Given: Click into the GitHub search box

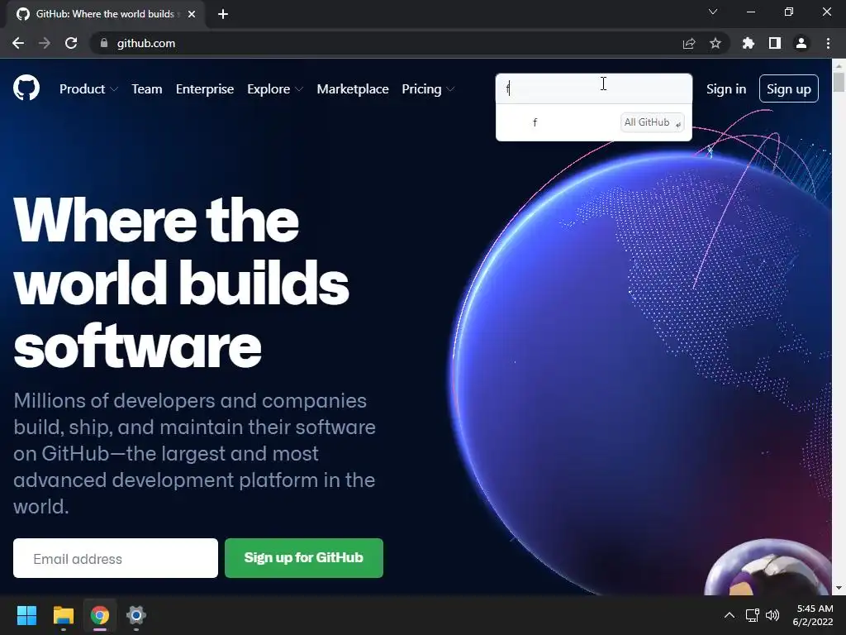Looking at the screenshot, I should [x=593, y=88].
